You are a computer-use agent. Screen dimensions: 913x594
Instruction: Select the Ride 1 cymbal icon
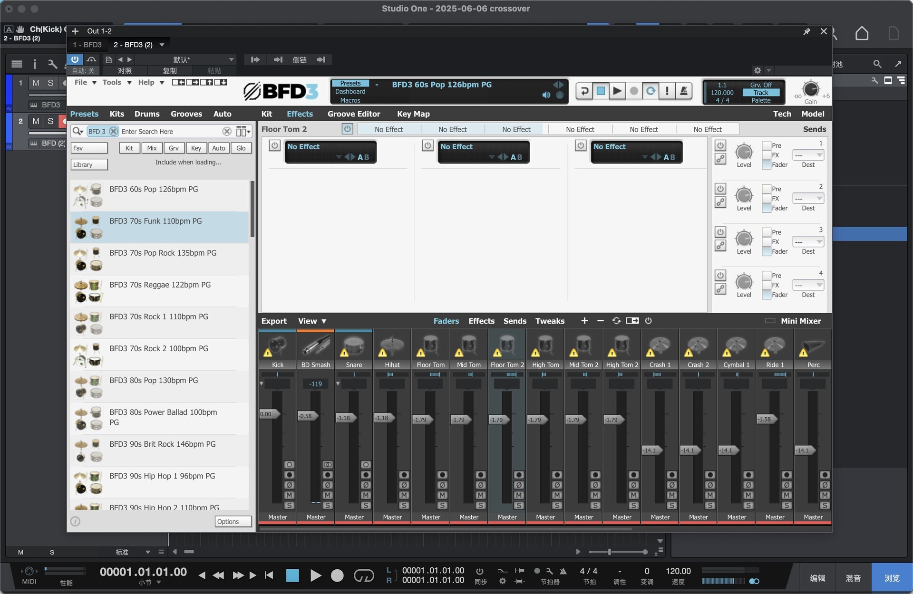point(775,345)
